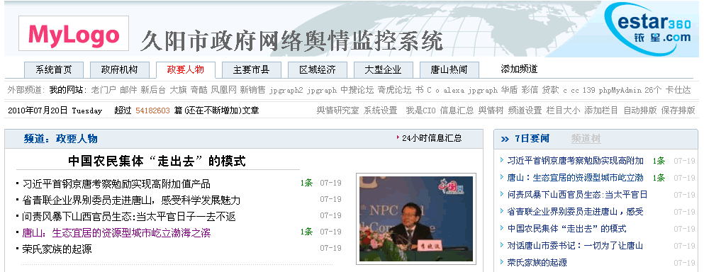Click the MyLogo image
Image resolution: width=704 pixels, height=272 pixels.
pos(74,33)
